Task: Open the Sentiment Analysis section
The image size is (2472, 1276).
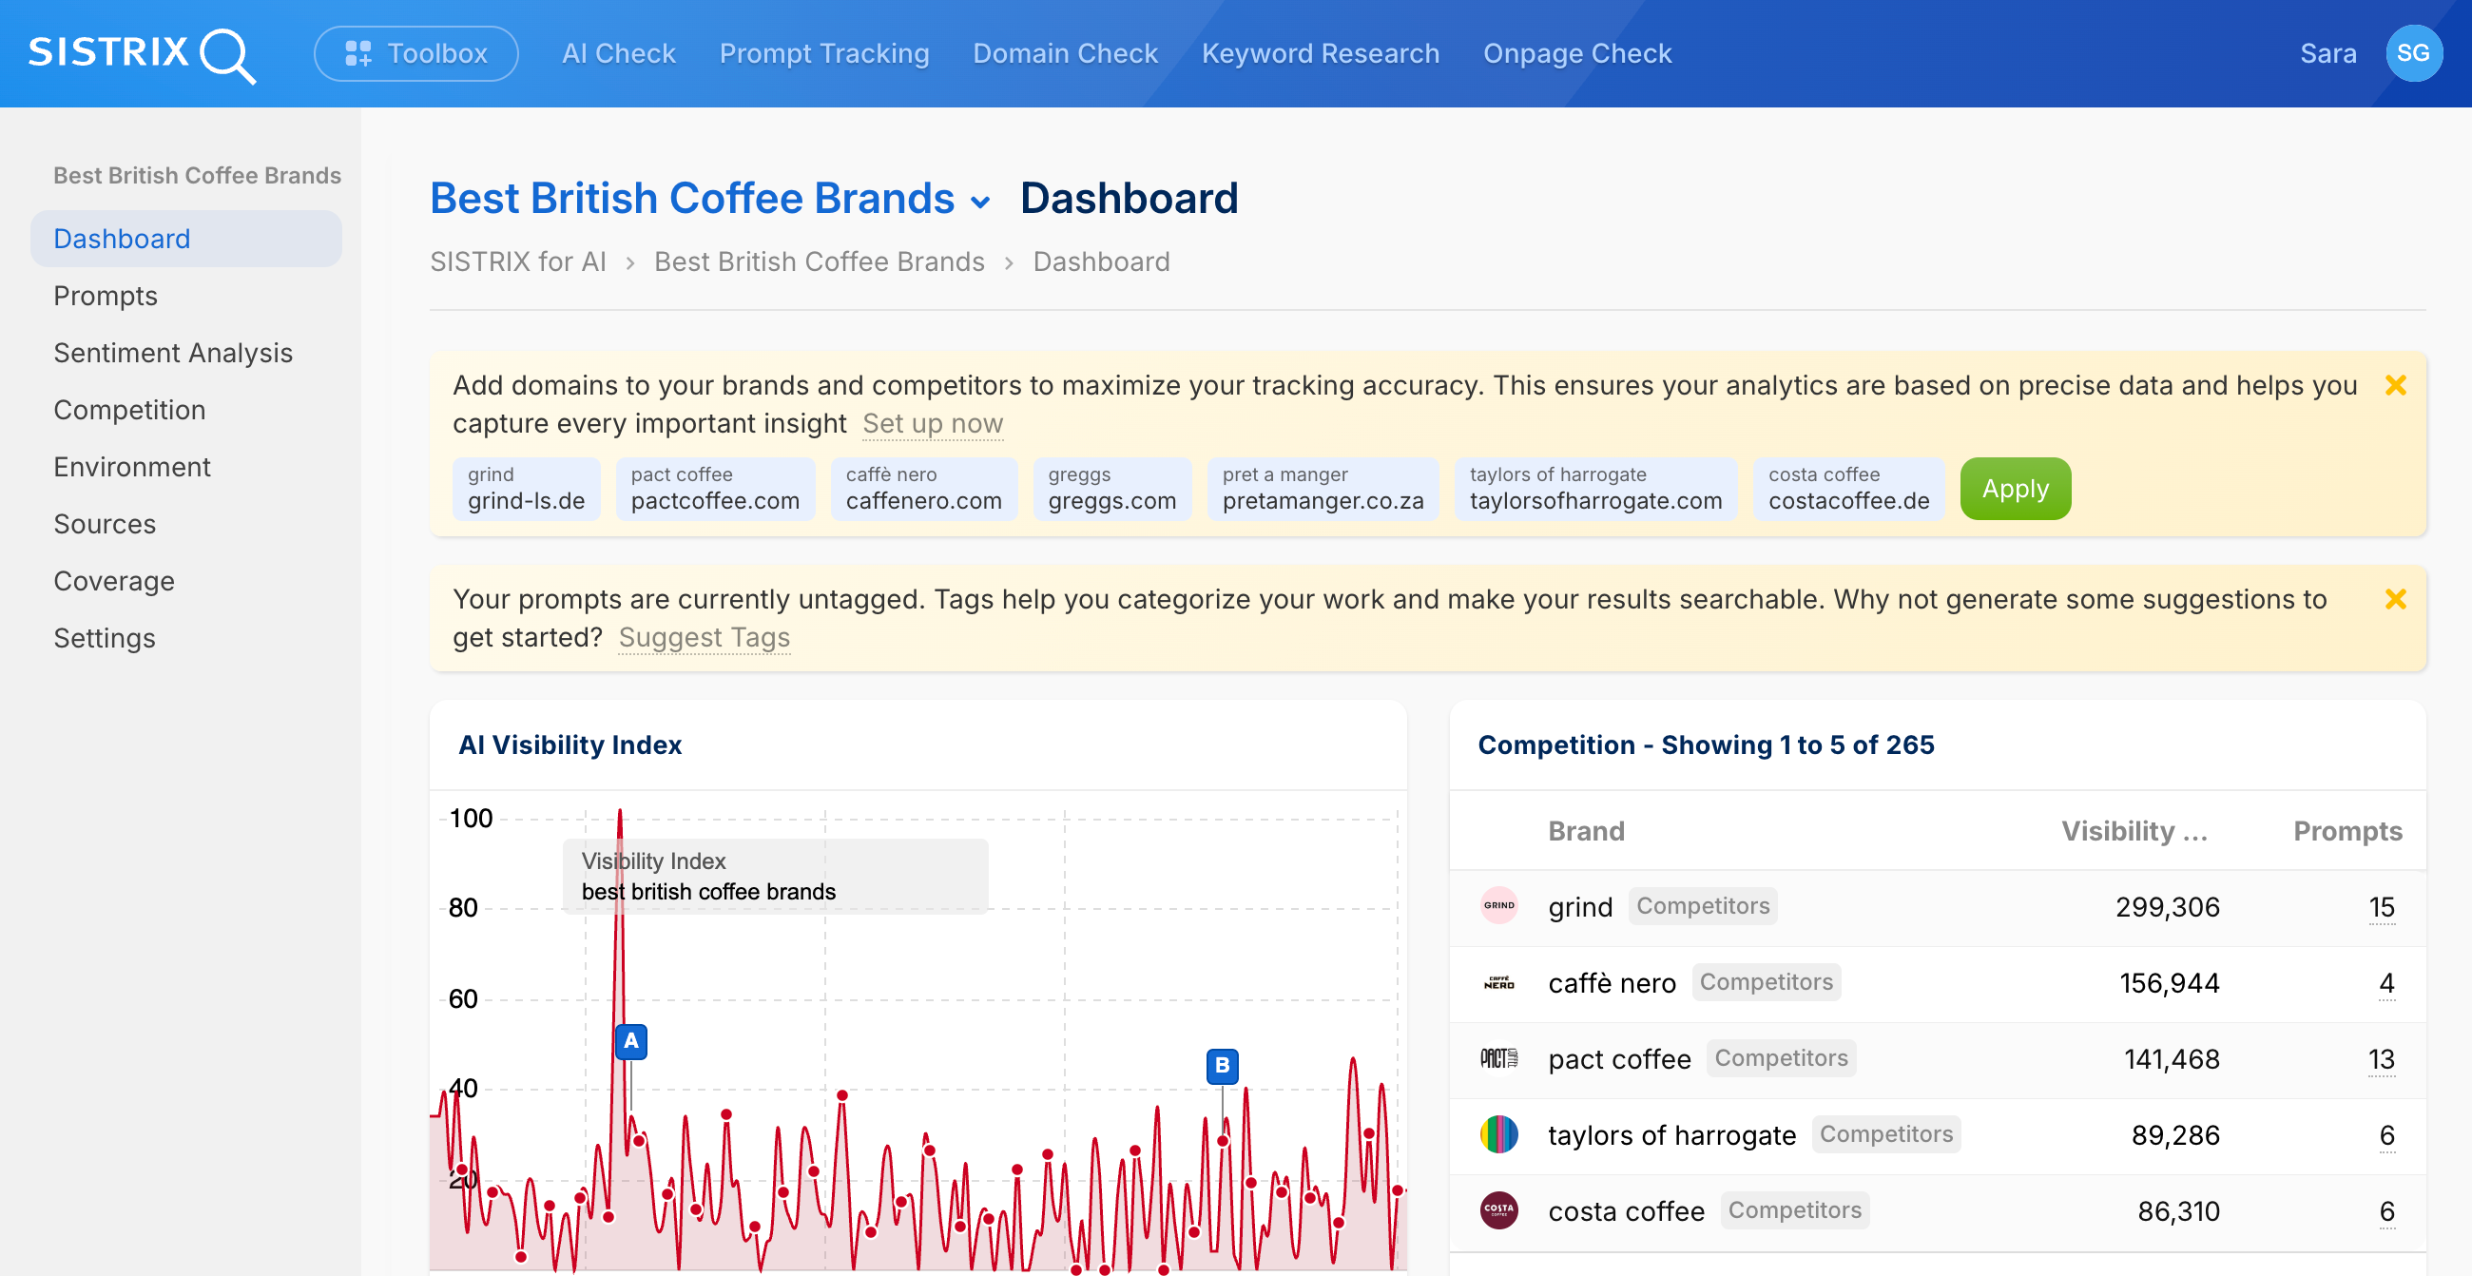Action: click(x=173, y=352)
